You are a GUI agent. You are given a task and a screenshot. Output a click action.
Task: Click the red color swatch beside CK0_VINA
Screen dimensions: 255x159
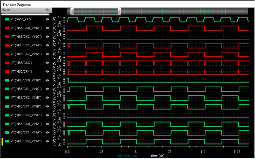[7, 28]
